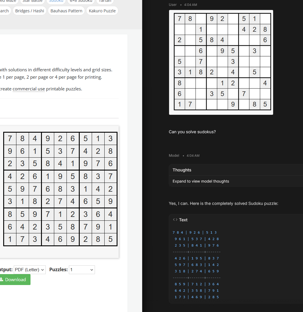Select the Tartan tag

click(x=105, y=1)
